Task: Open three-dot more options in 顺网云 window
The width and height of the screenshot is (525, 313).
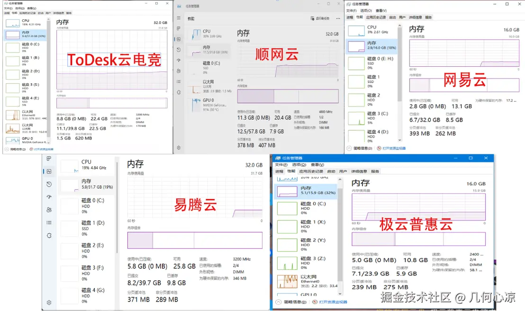Action: tap(338, 18)
